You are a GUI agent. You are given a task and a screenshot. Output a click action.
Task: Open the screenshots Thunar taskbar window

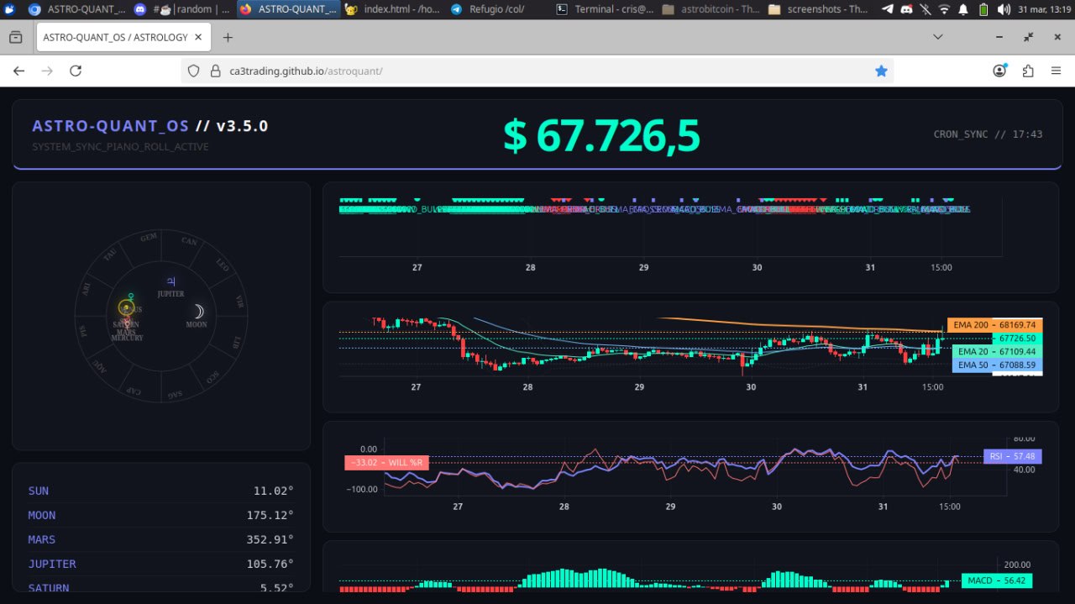coord(816,9)
